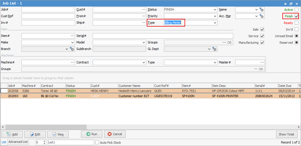Click the Serial# input field
This screenshot has width=301, height=146.
[x=163, y=36]
